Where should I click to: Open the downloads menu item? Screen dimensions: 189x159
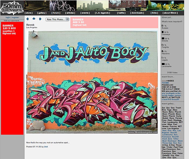(137, 13)
